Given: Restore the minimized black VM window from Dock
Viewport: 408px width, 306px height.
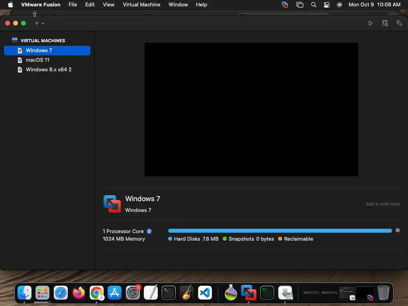Looking at the screenshot, I should click(x=365, y=293).
